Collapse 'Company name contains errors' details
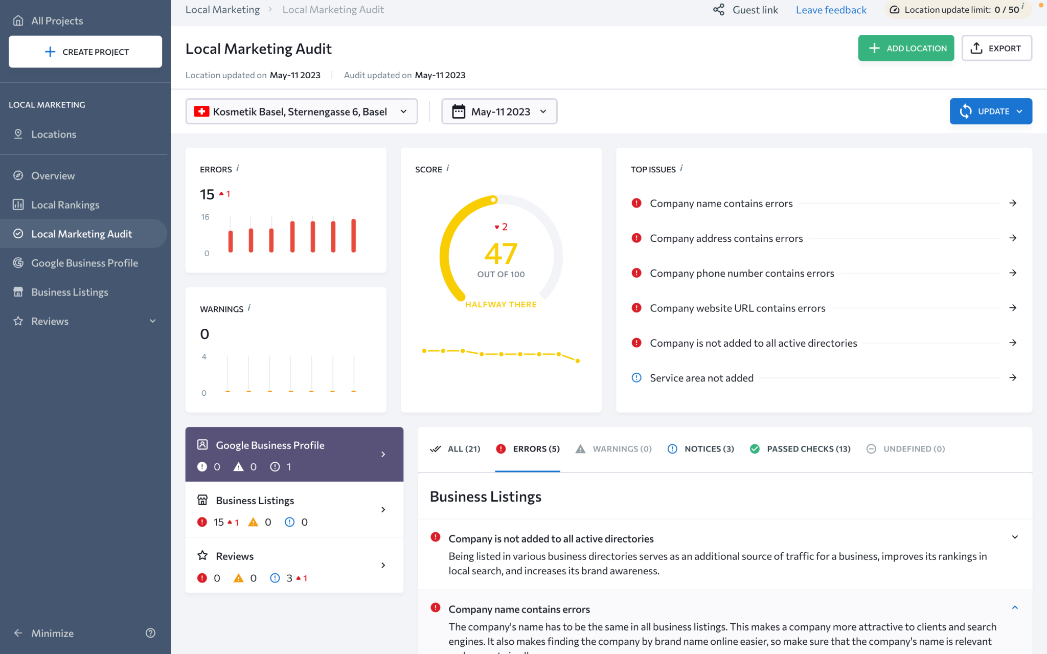The image size is (1047, 654). [1014, 607]
